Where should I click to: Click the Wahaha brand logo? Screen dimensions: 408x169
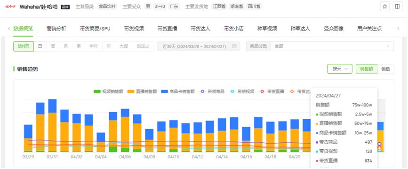coord(11,7)
